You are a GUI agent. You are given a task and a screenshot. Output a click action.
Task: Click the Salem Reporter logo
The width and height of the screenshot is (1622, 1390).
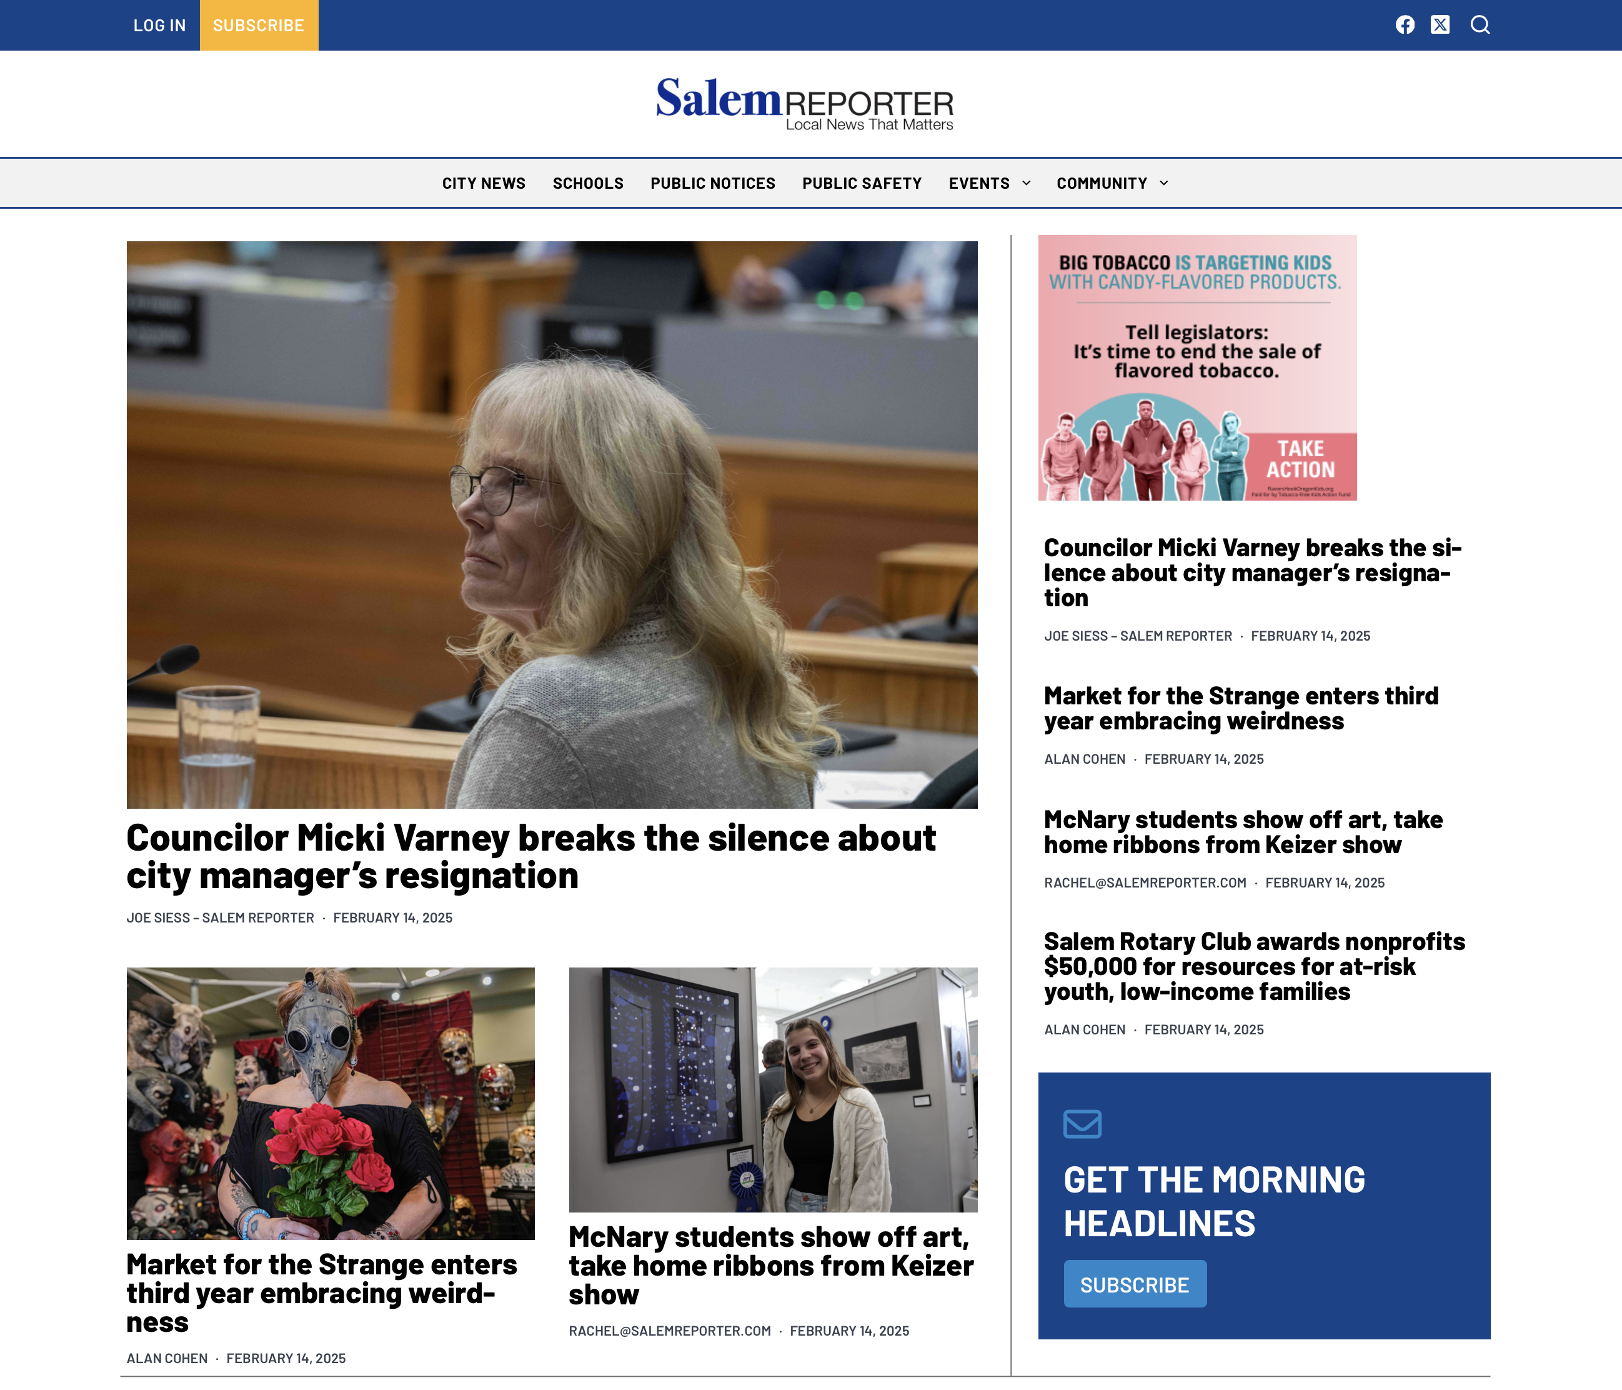805,103
